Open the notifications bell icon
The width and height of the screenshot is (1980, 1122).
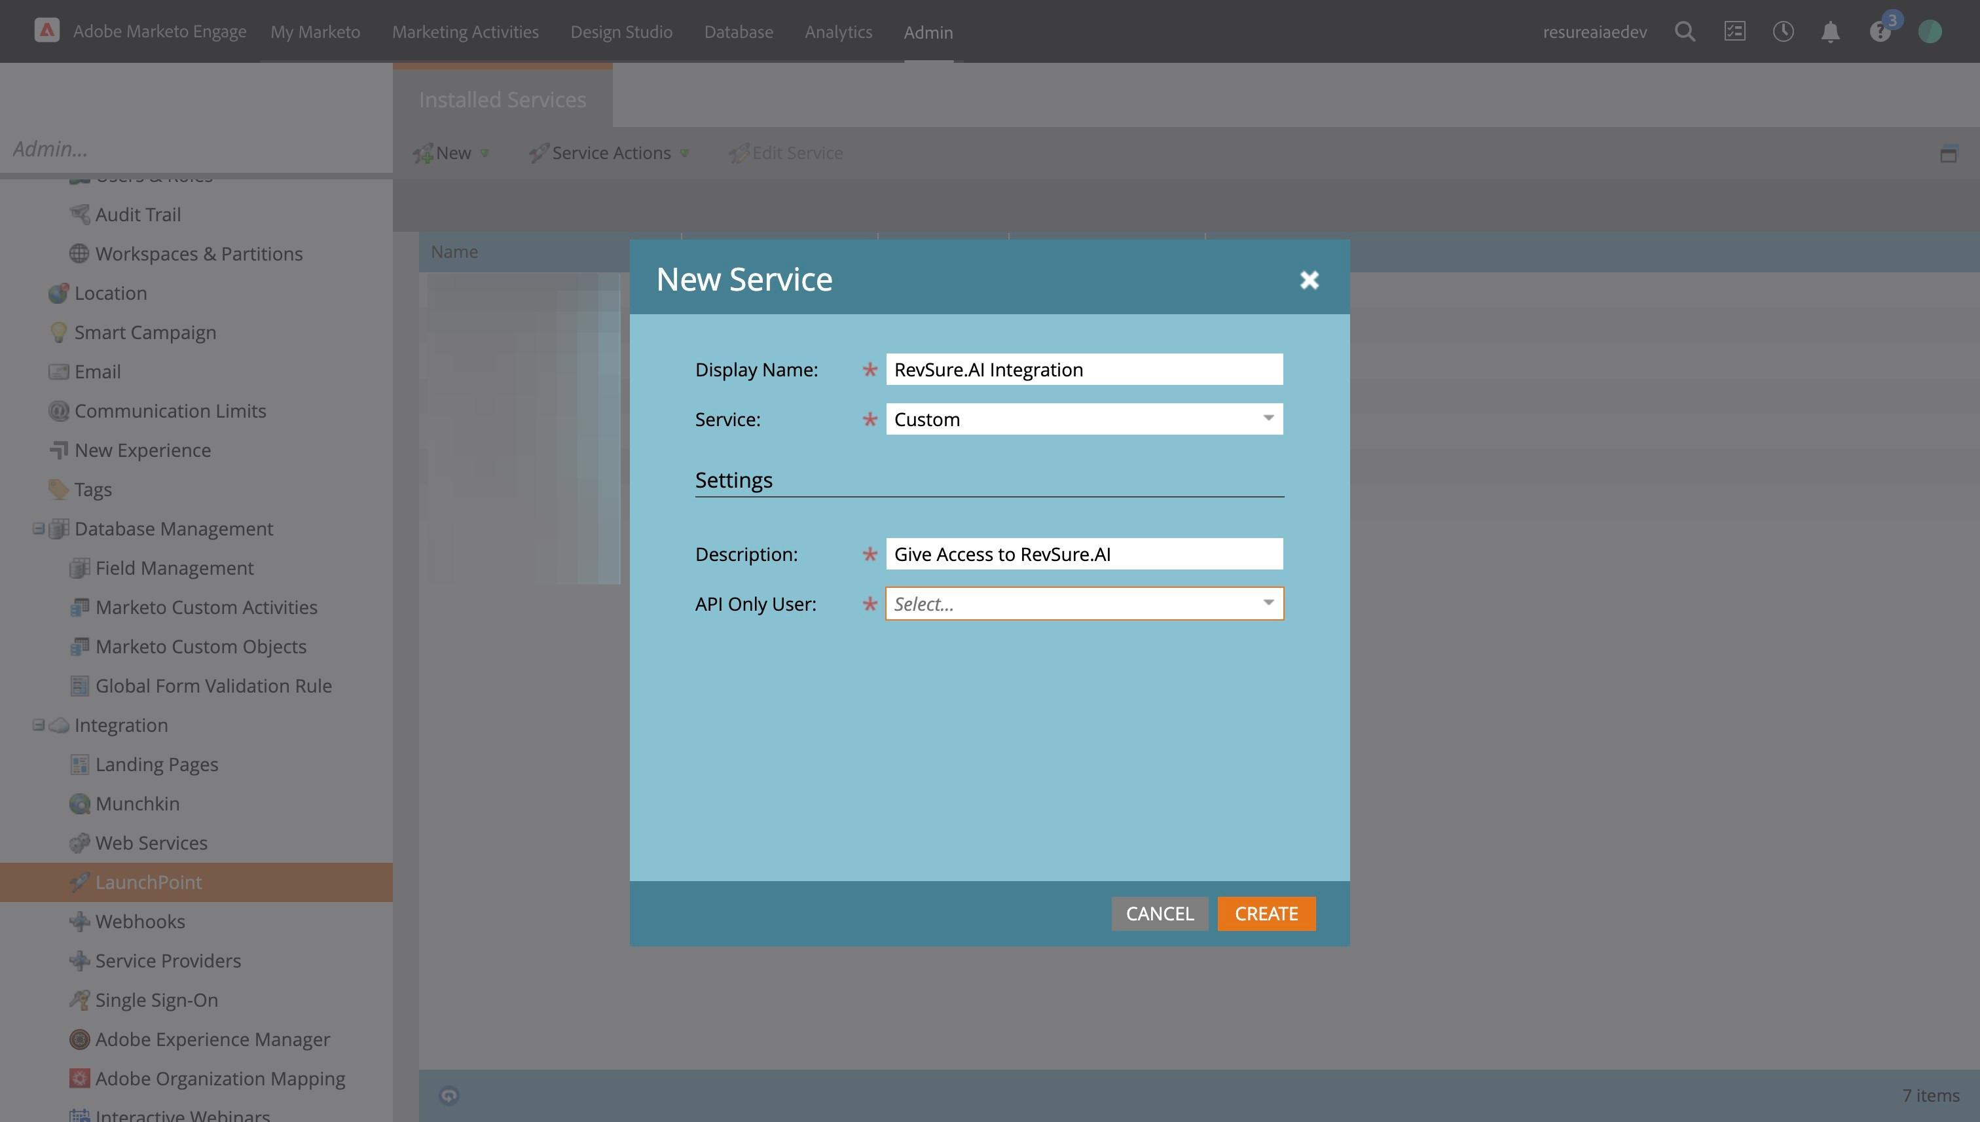[1831, 31]
